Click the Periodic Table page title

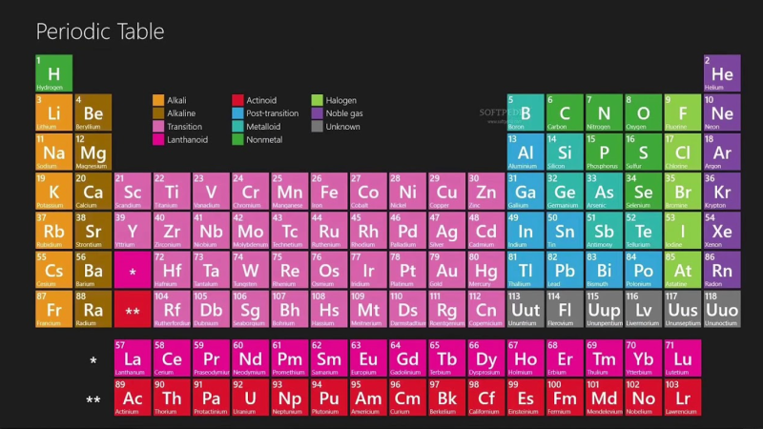click(x=100, y=31)
